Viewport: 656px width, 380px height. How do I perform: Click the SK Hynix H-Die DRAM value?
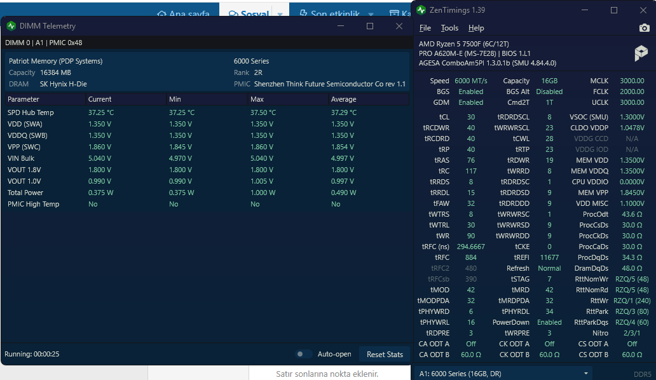coord(63,84)
